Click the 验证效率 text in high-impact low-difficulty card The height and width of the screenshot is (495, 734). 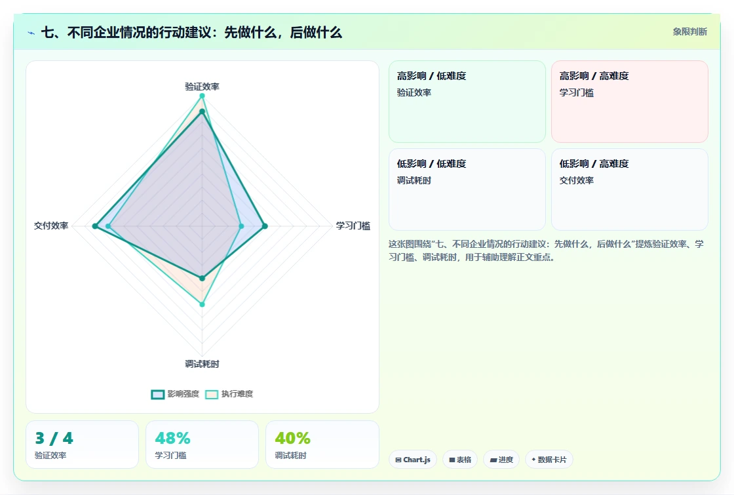pos(414,92)
